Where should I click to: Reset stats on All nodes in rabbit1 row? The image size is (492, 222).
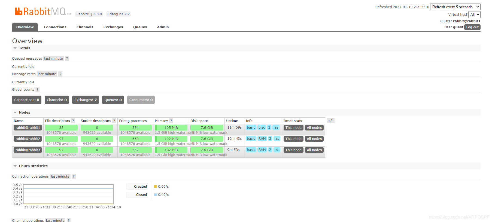[314, 127]
